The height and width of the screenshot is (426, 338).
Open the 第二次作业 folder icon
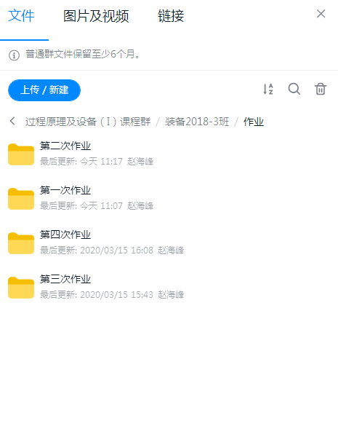21,154
